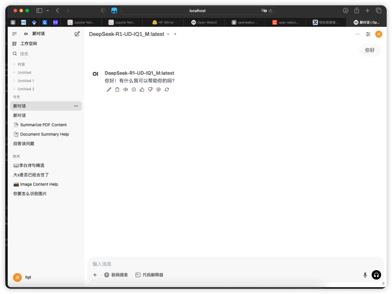Go back in Safari history
This screenshot has width=392, height=294.
pos(57,11)
